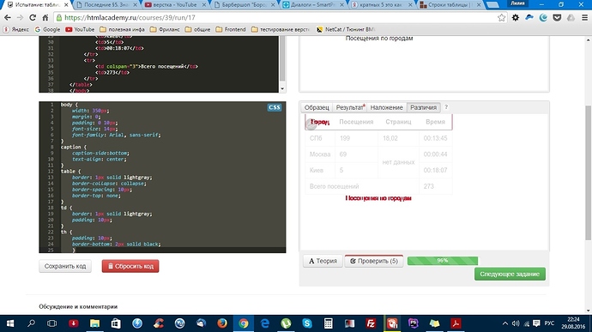592x332 pixels.
Task: Click the Посещения column header in preview
Action: pos(356,122)
